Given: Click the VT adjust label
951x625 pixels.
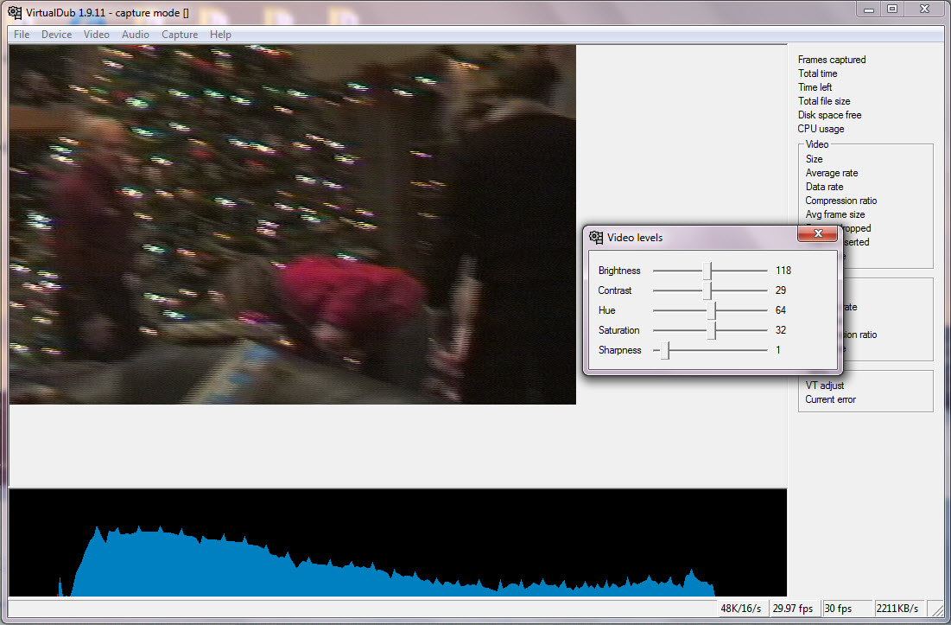Looking at the screenshot, I should [824, 386].
